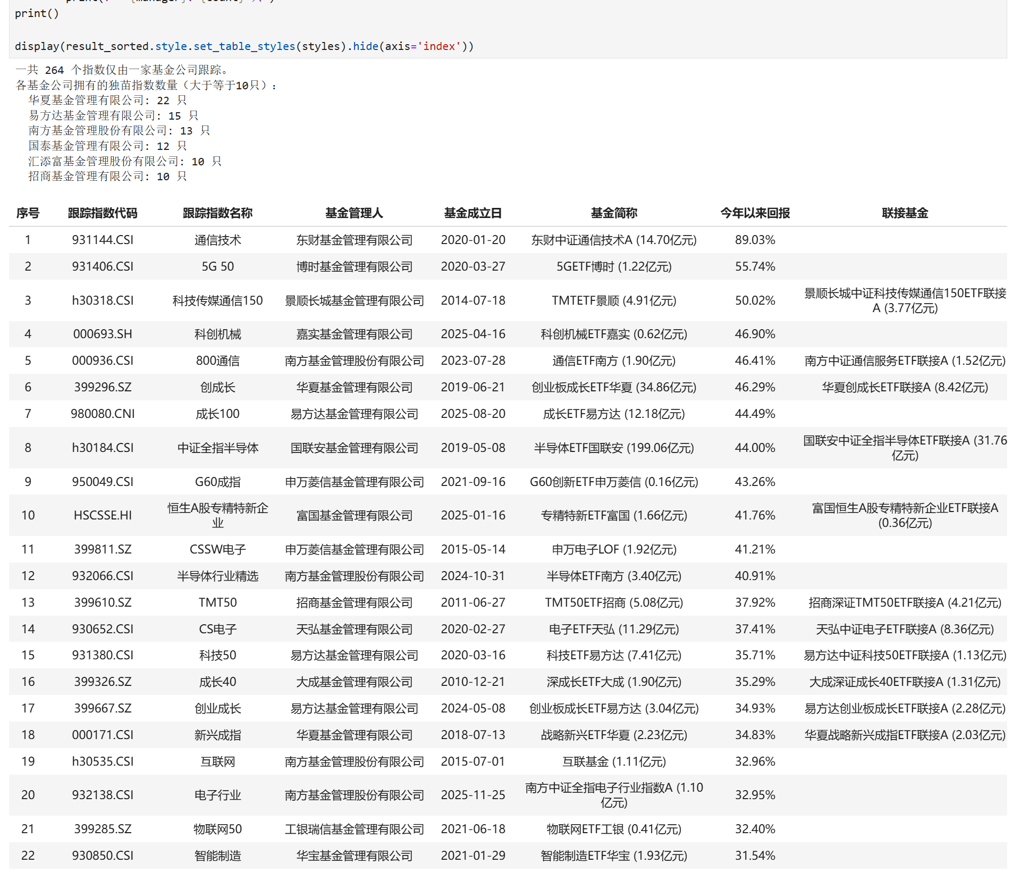Screen dimensions: 1012x872
Task: Click the 基金简称 column header
Action: coord(614,213)
